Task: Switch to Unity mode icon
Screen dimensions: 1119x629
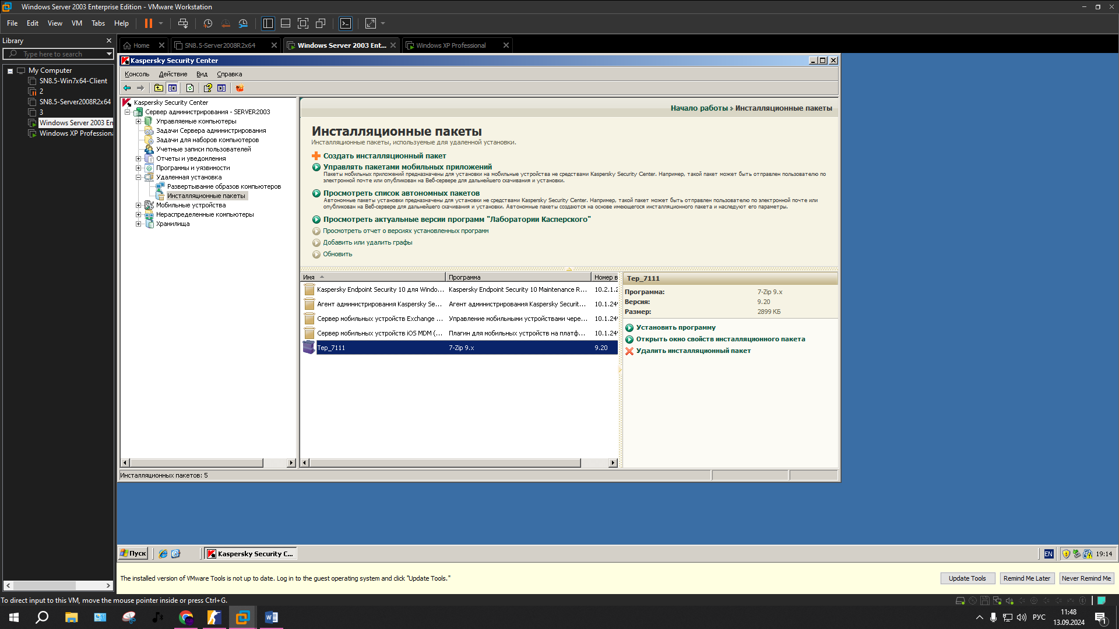Action: coord(321,23)
